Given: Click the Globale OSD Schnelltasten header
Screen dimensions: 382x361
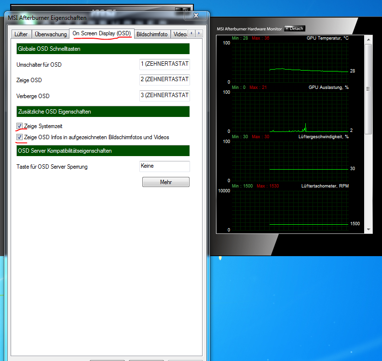Looking at the screenshot, I should point(103,49).
